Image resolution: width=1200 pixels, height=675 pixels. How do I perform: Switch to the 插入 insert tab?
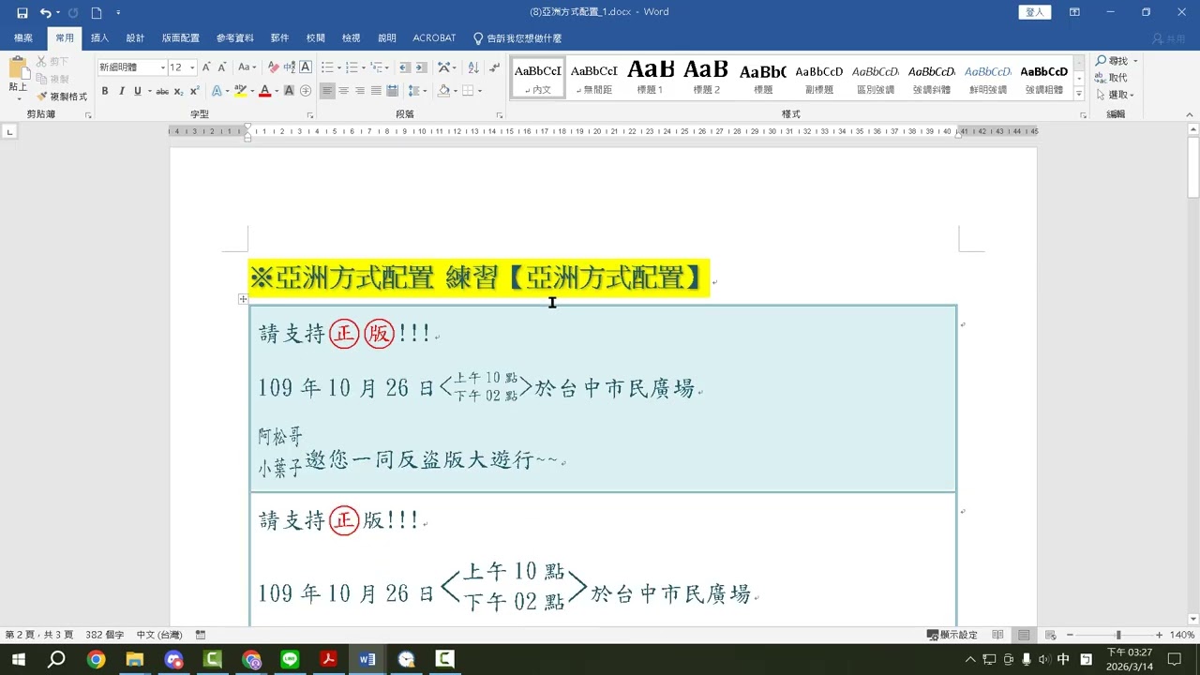(99, 38)
